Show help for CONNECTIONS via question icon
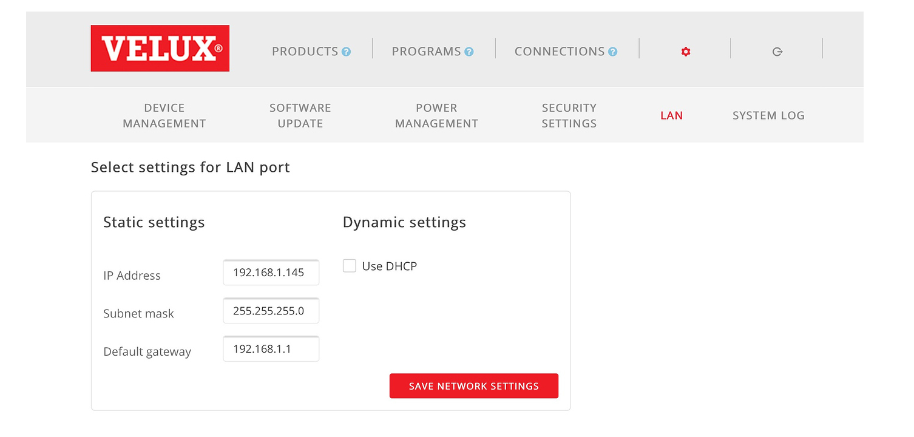 tap(612, 52)
